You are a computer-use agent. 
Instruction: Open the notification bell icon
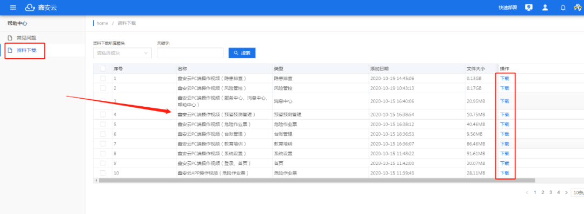point(563,8)
